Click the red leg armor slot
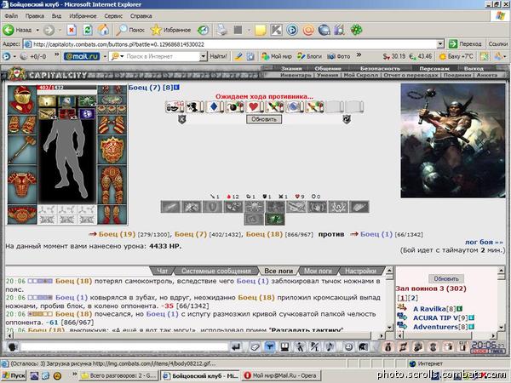Screen dimensions: 511x383 [112, 185]
